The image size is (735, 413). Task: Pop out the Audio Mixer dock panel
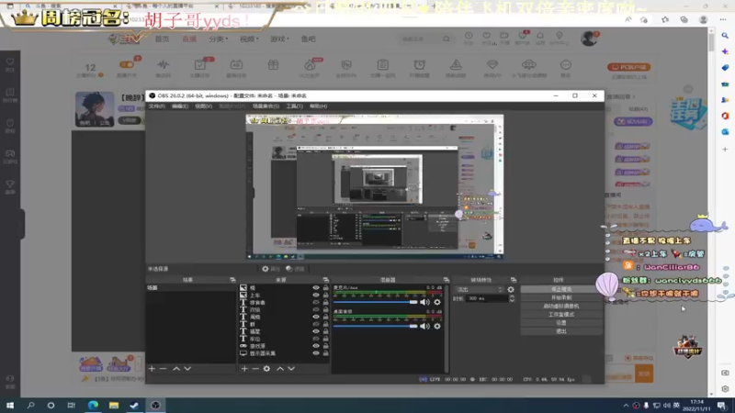point(447,280)
